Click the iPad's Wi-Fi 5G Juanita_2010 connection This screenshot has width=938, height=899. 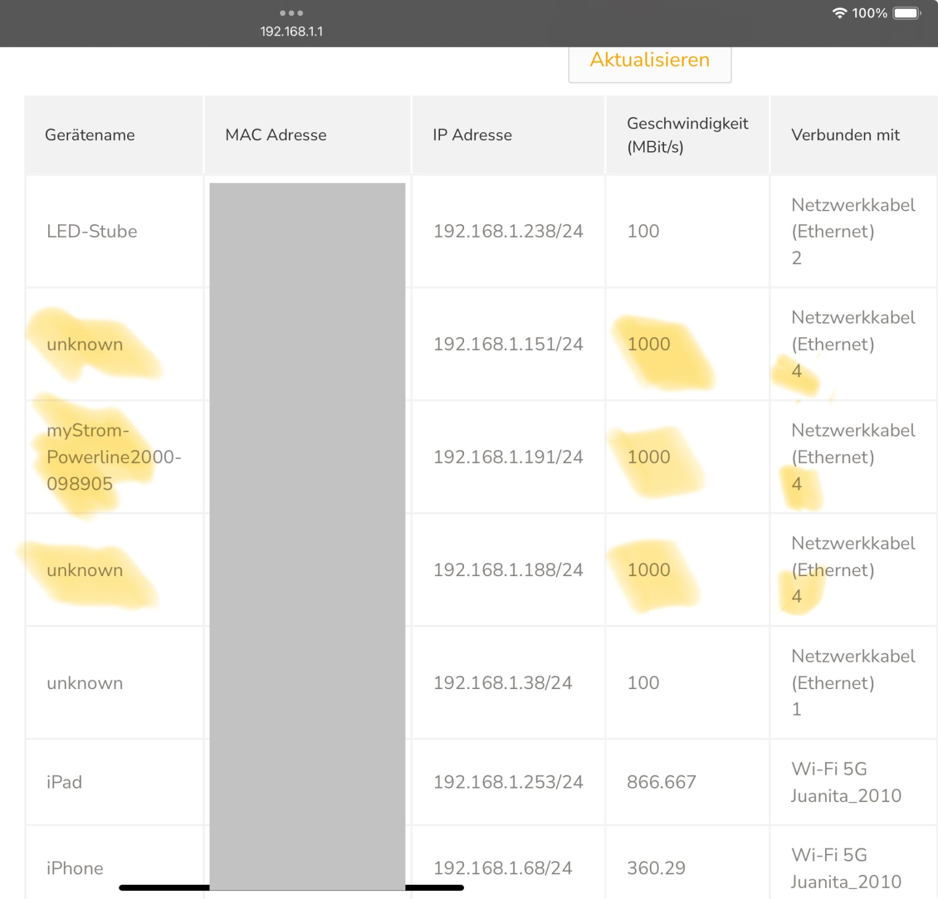846,782
